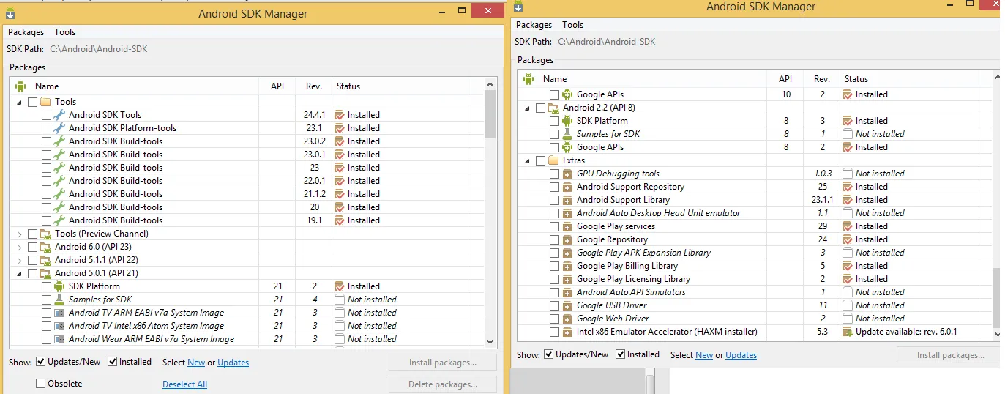Click the Google Play services package icon
This screenshot has width=1005, height=394.
click(x=567, y=226)
